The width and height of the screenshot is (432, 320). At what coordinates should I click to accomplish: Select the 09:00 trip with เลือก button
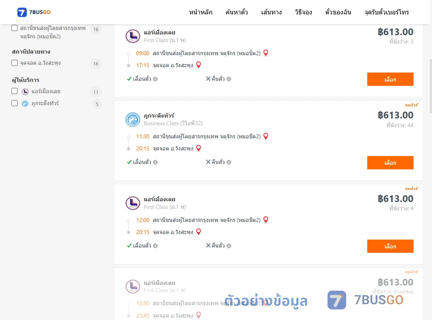390,79
